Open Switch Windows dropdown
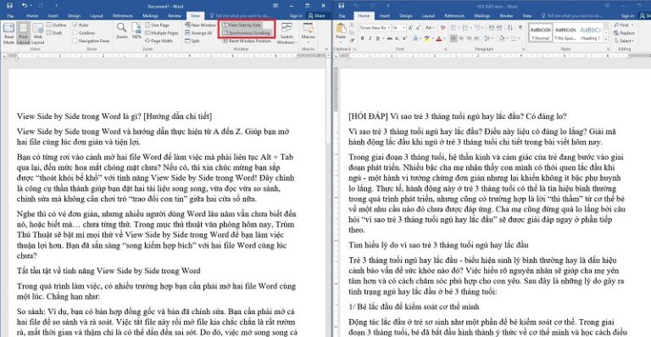Viewport: 651px width, 337px height. tap(287, 34)
